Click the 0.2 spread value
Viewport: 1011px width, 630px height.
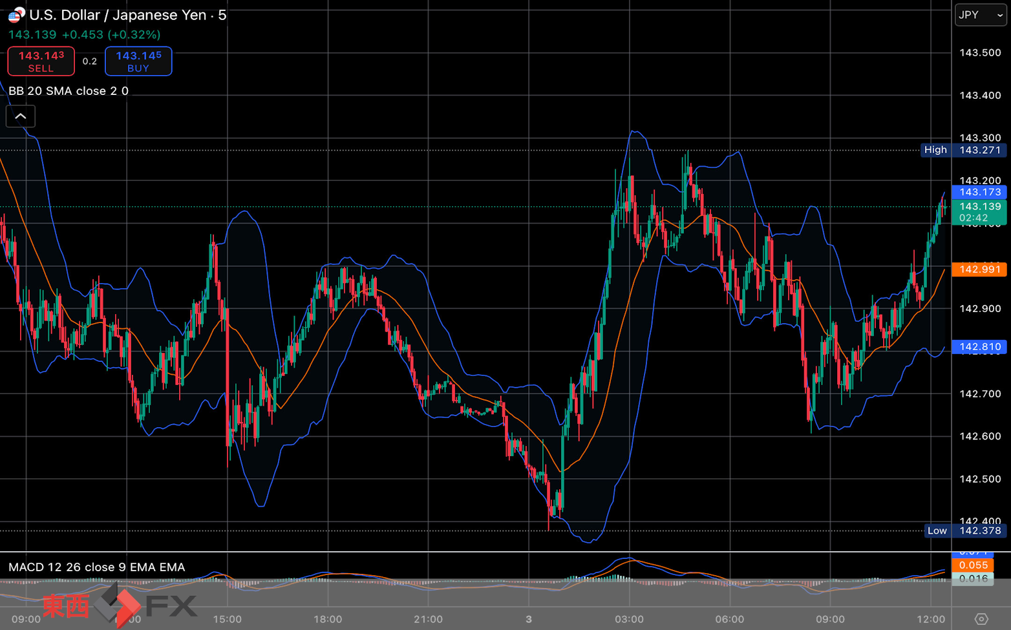90,61
